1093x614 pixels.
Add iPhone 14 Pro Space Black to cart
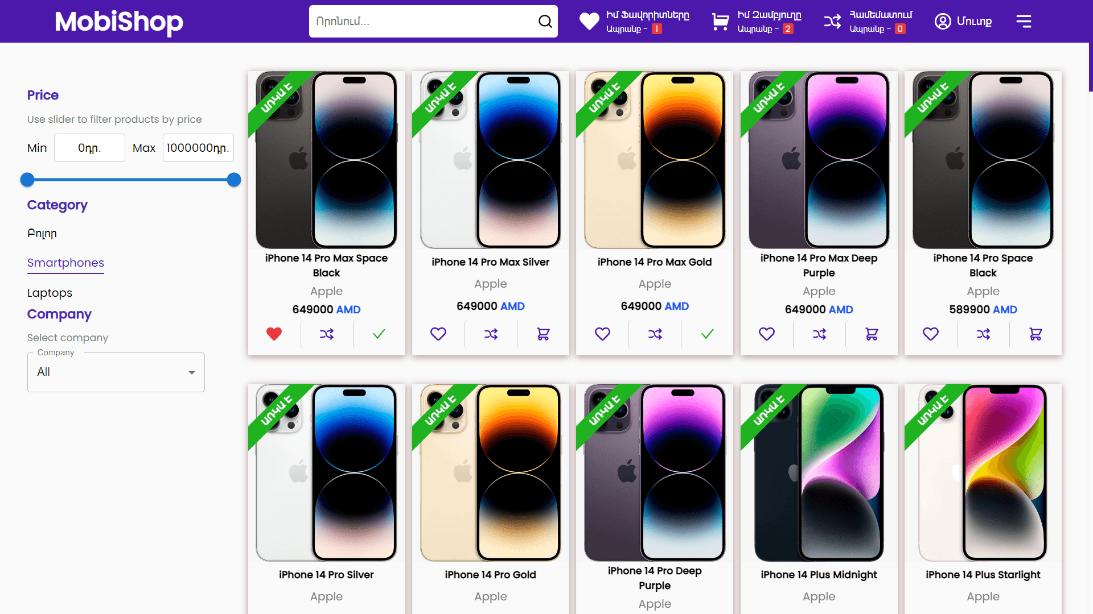tap(1036, 334)
